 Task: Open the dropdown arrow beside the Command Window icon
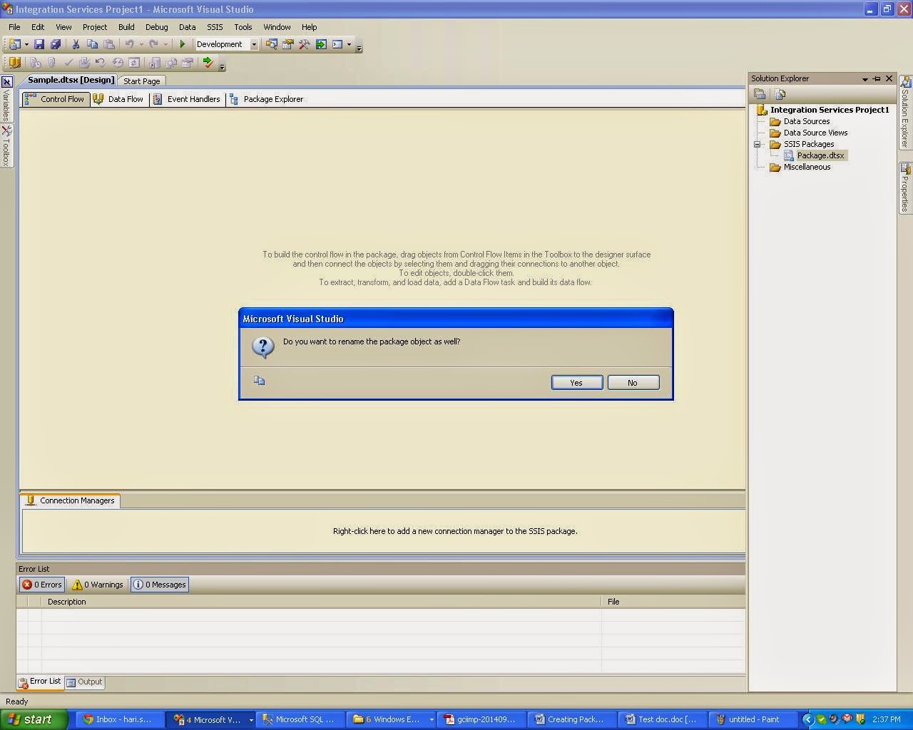(349, 44)
